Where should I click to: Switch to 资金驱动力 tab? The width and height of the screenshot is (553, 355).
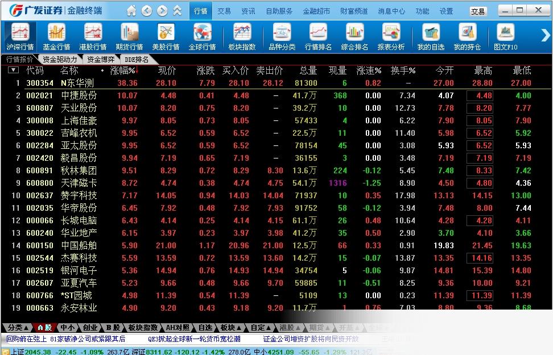point(60,59)
